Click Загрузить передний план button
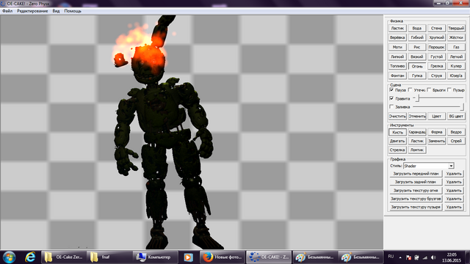 [x=416, y=174]
